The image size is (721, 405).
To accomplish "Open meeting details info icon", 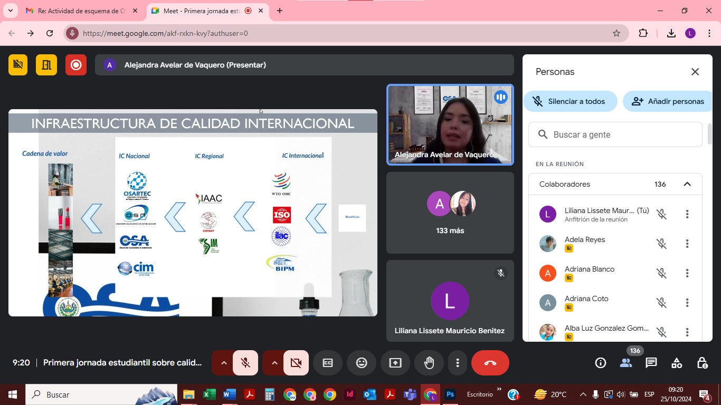I will tap(601, 363).
